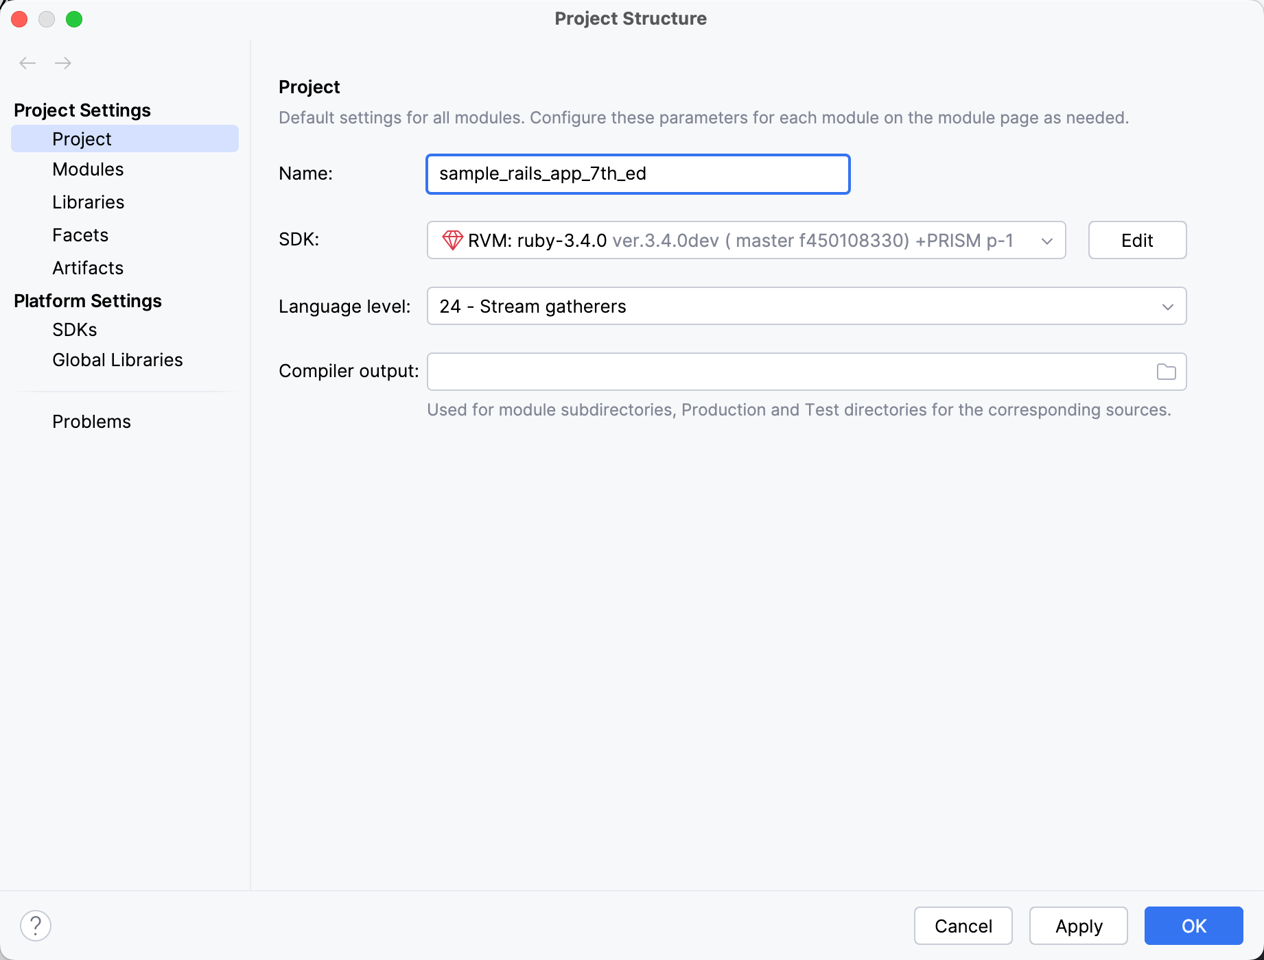The width and height of the screenshot is (1264, 960).
Task: Click the forward navigation arrow
Action: click(x=63, y=63)
